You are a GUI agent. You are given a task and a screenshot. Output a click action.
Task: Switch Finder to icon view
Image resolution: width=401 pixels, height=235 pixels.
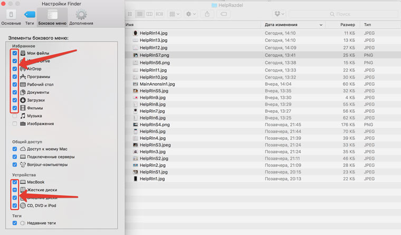coord(130,14)
